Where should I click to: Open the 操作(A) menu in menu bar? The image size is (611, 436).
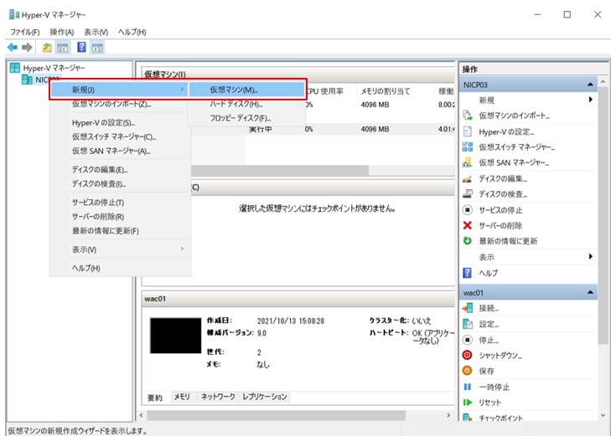pos(62,32)
